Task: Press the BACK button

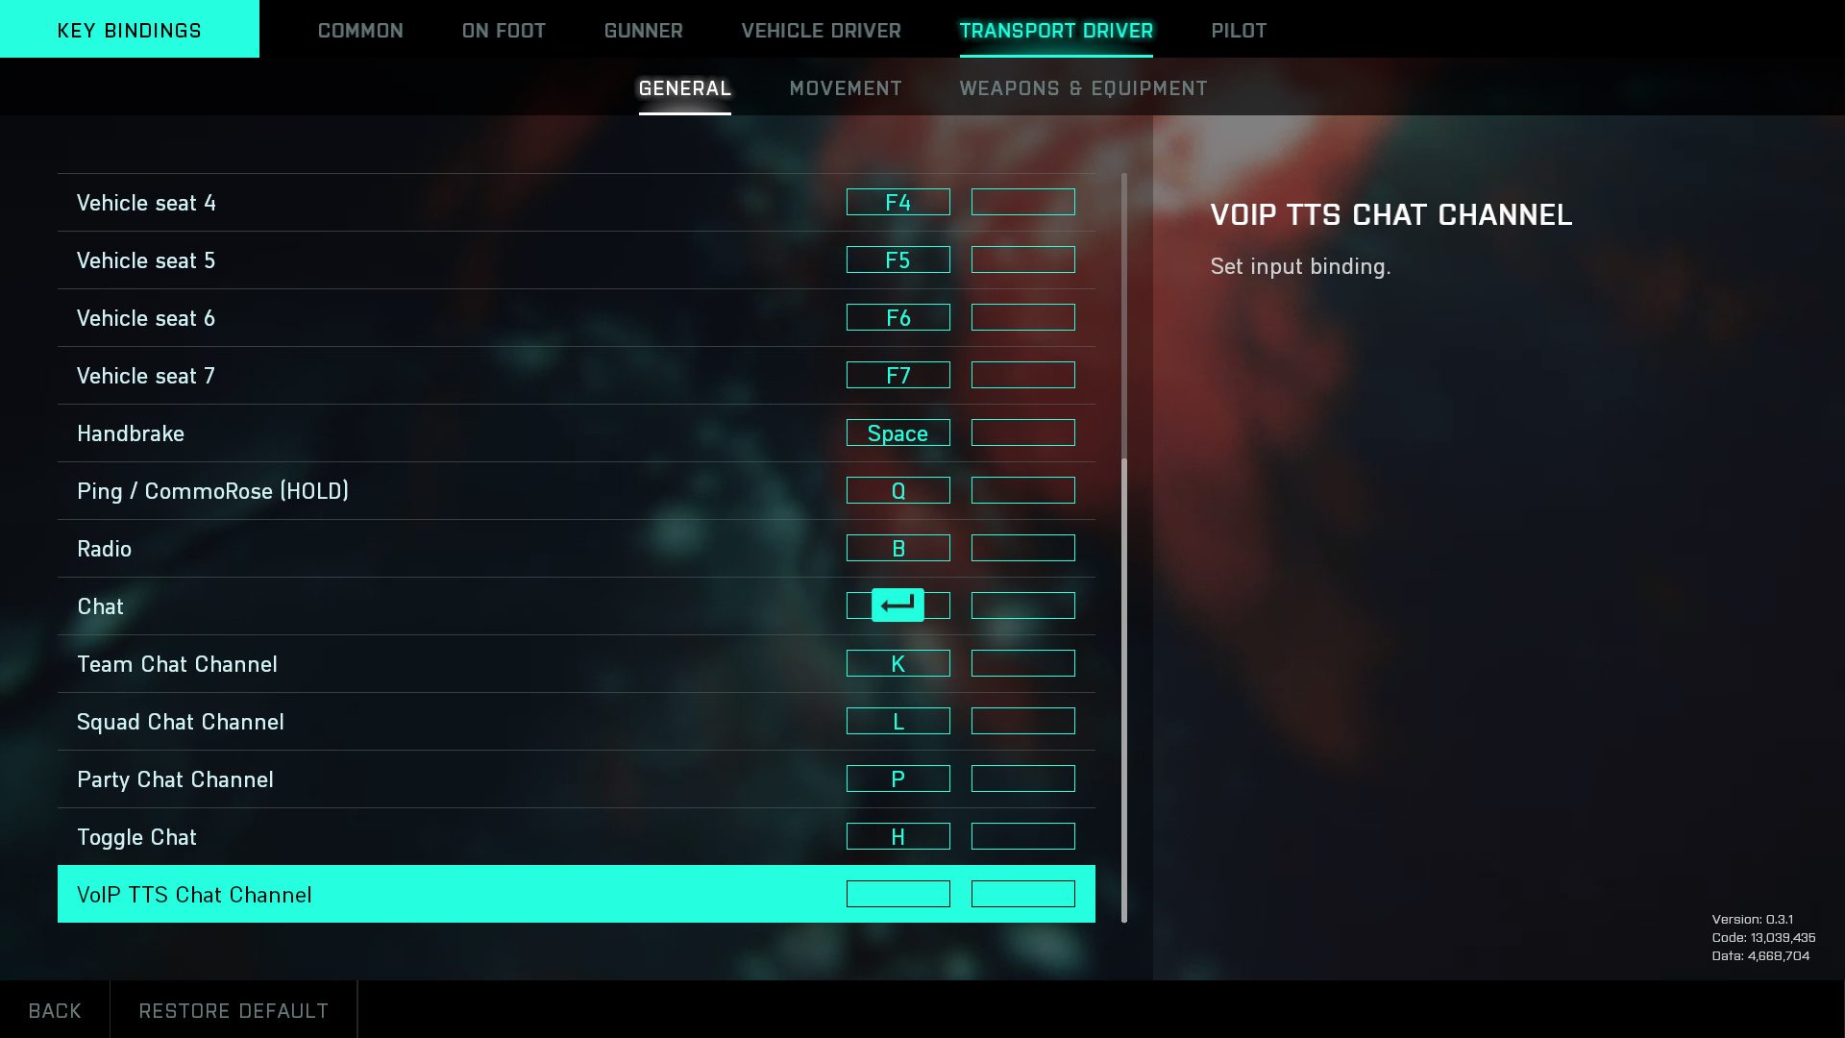Action: 55,1009
